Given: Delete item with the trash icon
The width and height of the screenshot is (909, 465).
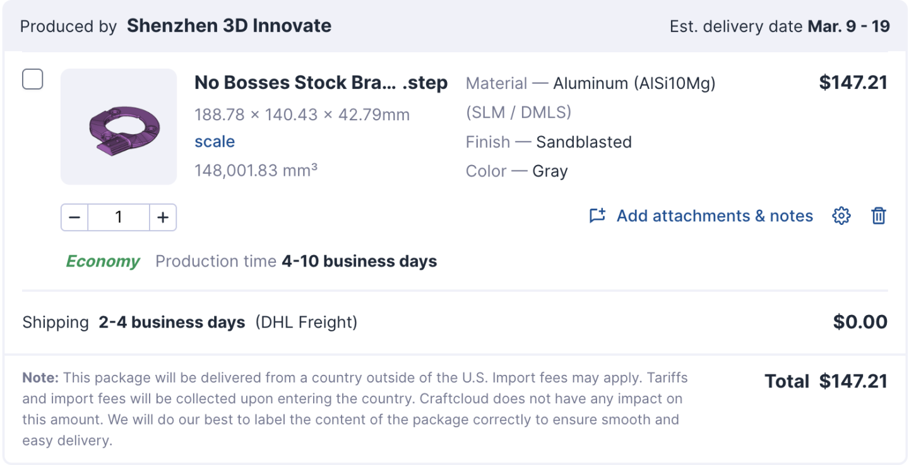Looking at the screenshot, I should coord(879,216).
